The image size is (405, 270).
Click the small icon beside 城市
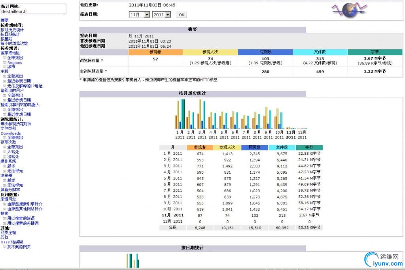(x=5, y=67)
